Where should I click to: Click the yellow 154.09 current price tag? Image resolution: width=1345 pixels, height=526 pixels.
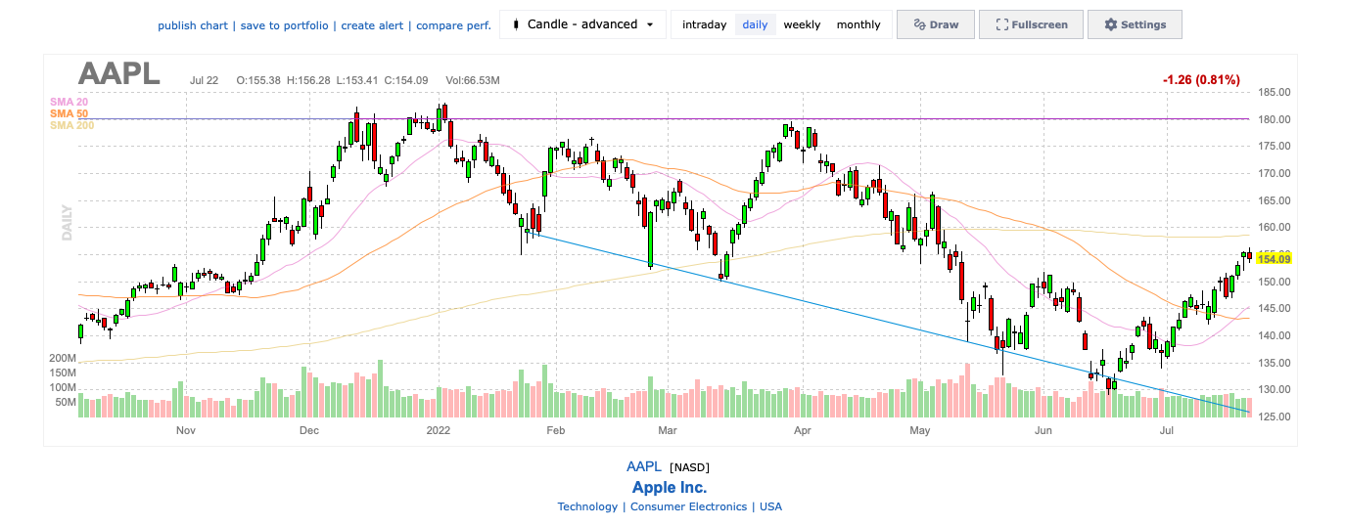1274,258
